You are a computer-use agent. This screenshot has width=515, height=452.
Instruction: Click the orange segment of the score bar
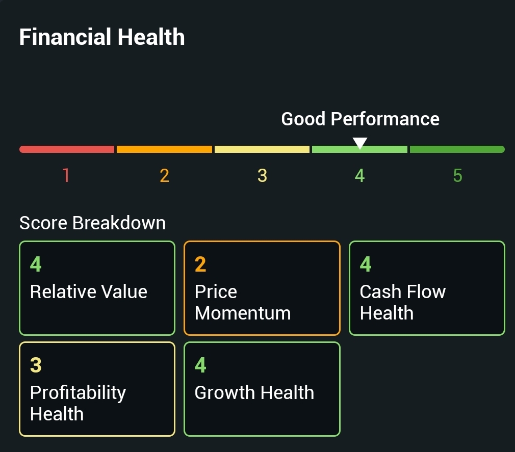tap(164, 149)
